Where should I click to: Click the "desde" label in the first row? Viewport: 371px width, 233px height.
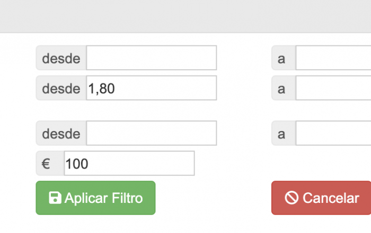(x=61, y=58)
